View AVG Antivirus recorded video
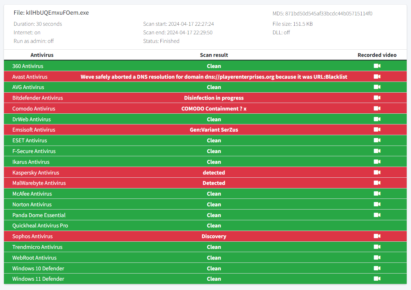Viewport: 411px width, 290px height. pos(377,87)
